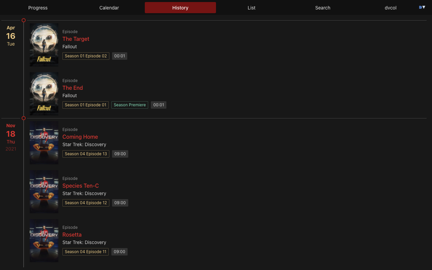The image size is (432, 270).
Task: Open "Coming Home" episode
Action: pos(80,137)
